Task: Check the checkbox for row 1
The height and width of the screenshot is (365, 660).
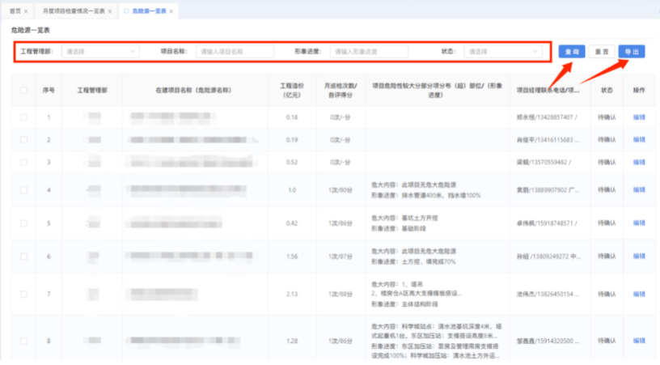Action: coord(23,117)
